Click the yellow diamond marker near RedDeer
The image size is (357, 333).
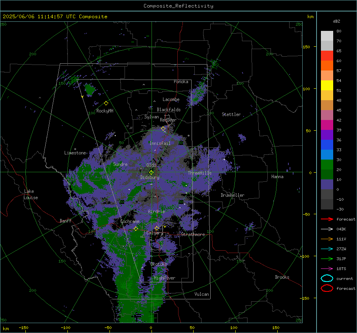point(163,129)
